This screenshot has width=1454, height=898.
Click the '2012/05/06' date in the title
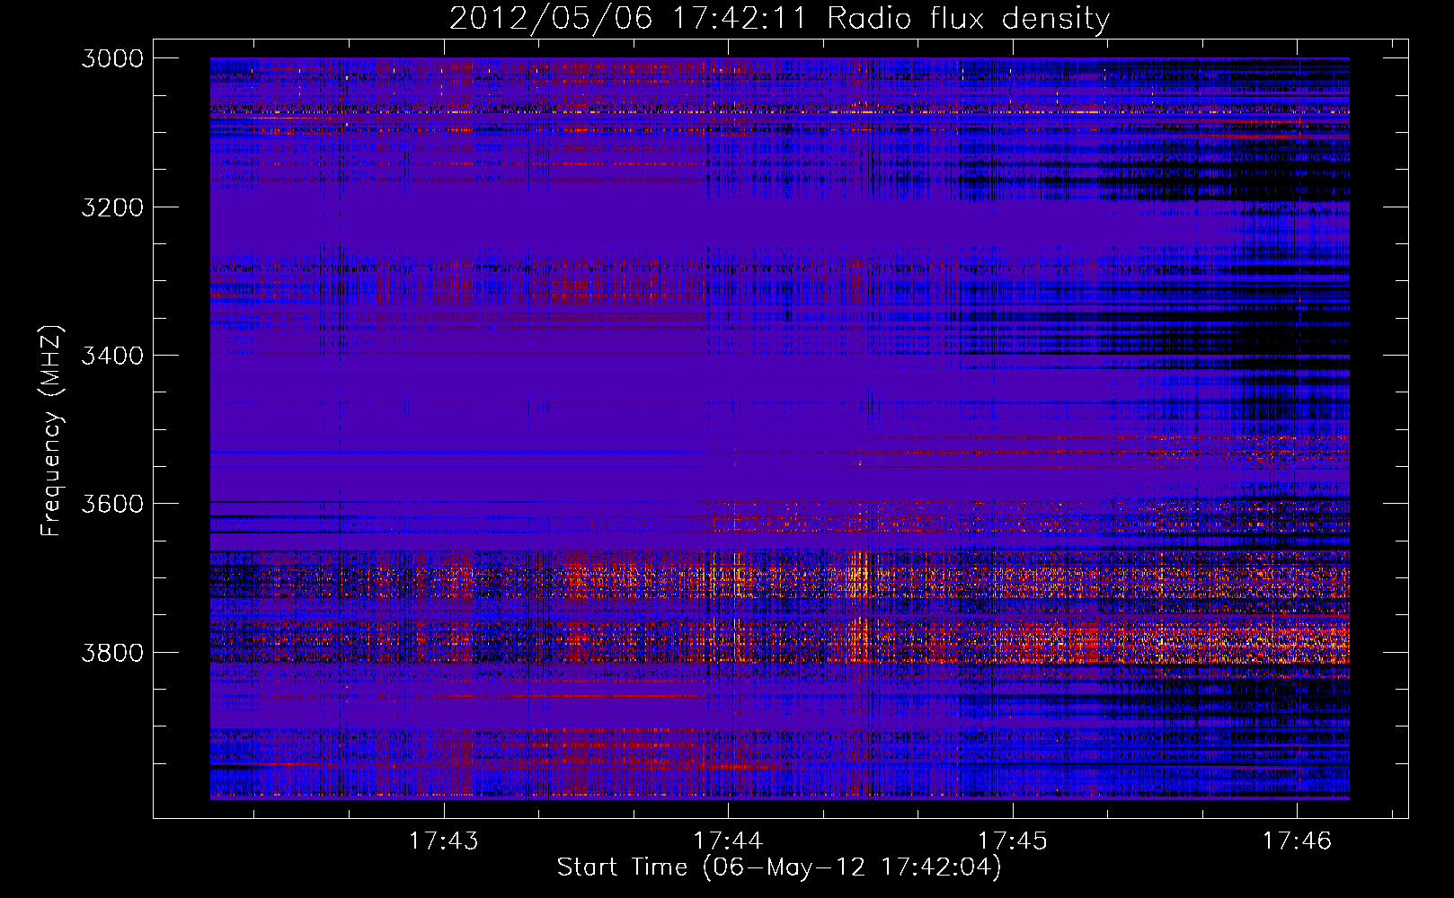coord(551,19)
